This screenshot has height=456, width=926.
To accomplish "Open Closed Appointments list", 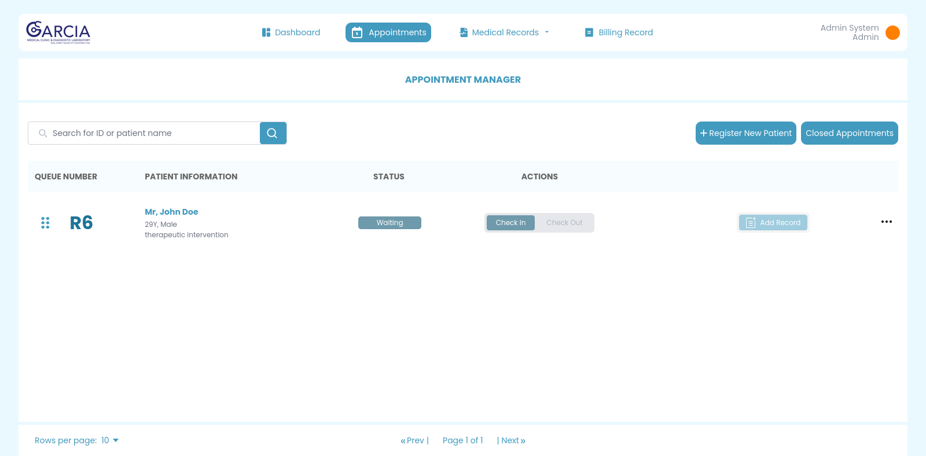I will pyautogui.click(x=850, y=133).
